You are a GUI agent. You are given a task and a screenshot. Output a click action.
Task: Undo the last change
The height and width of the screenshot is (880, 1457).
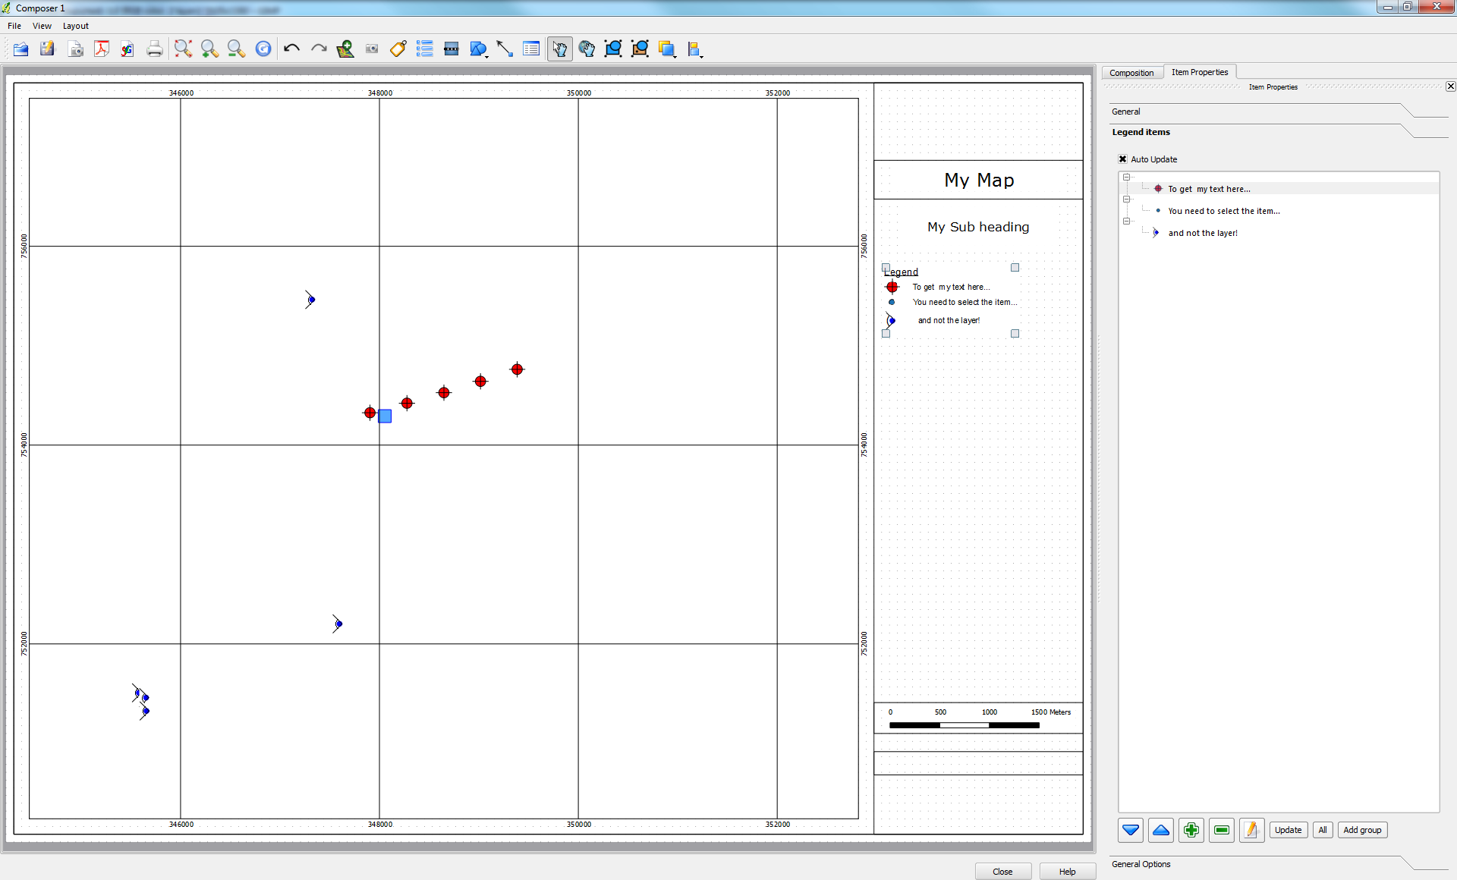[x=292, y=49]
